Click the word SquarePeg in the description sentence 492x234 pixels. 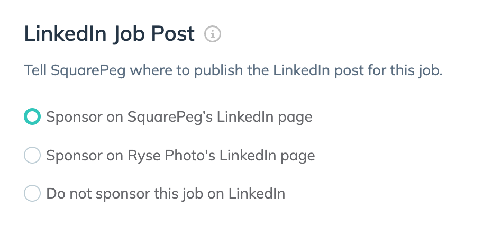coord(88,70)
